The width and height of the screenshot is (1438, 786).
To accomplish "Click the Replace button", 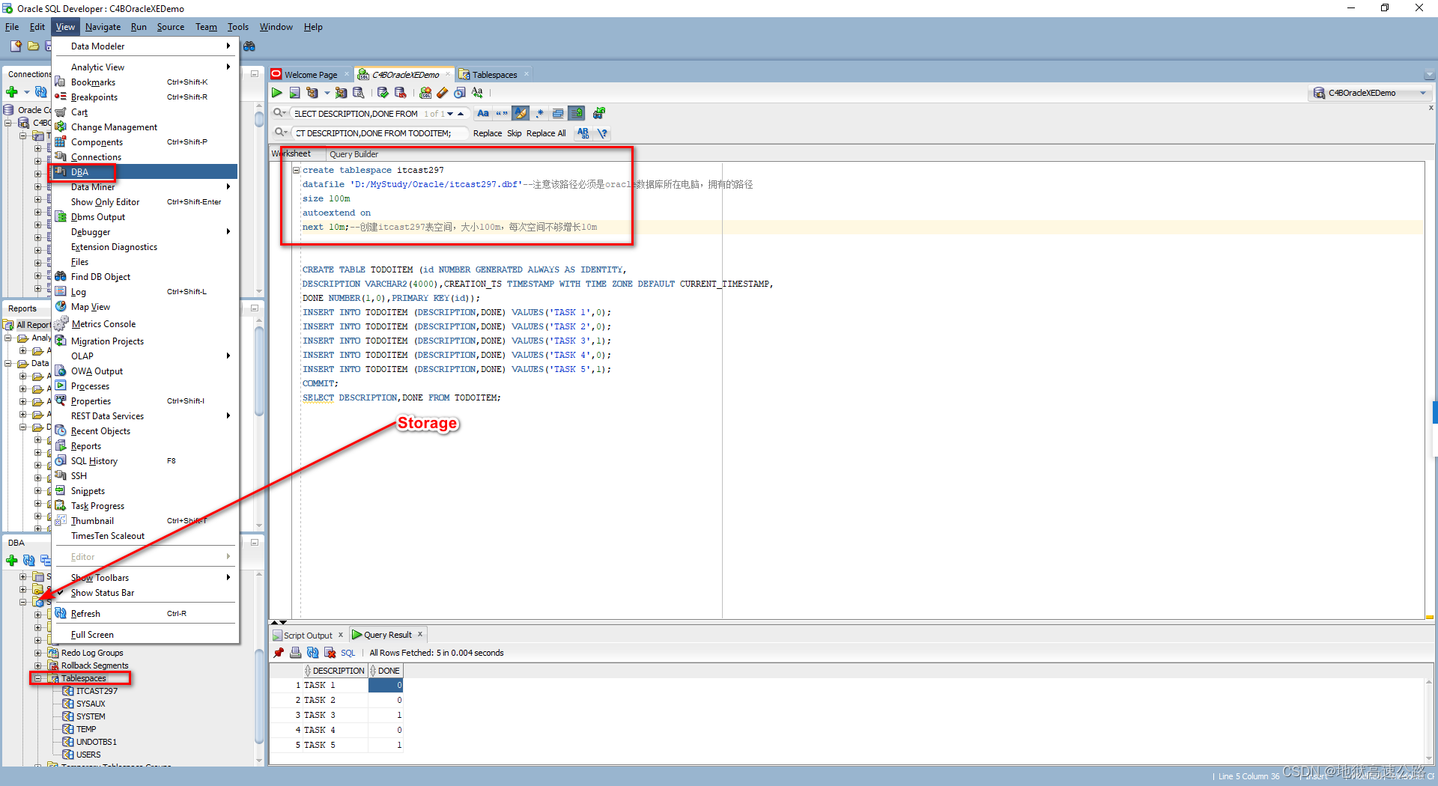I will point(488,133).
